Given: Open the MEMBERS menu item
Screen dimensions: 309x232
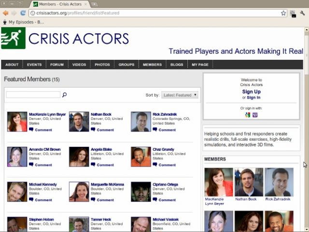Looking at the screenshot, I should pos(152,65).
